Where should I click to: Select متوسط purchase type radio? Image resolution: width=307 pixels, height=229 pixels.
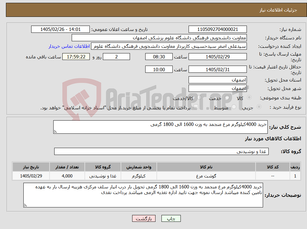[234, 107]
